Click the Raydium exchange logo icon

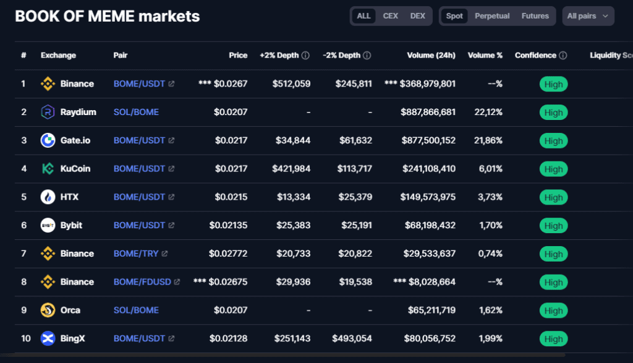(x=48, y=112)
